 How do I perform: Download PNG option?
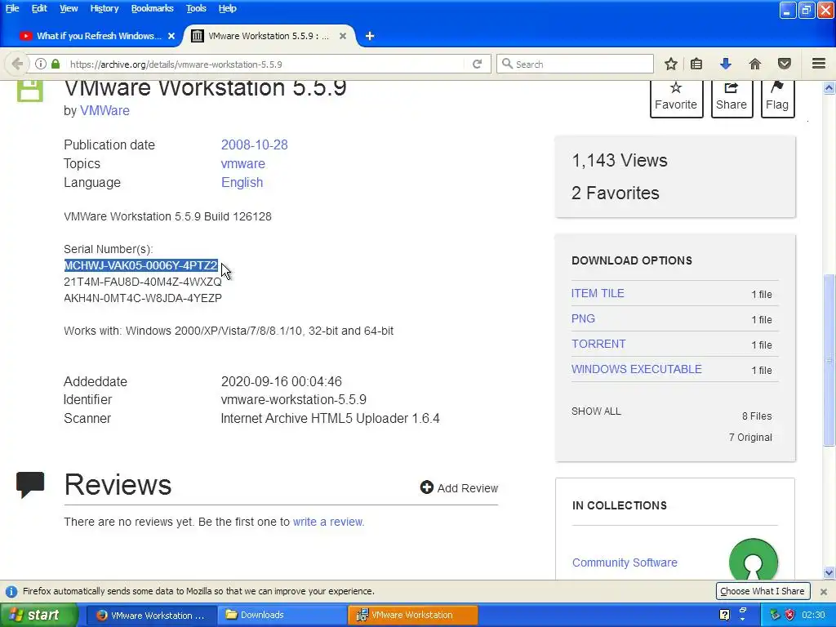583,318
